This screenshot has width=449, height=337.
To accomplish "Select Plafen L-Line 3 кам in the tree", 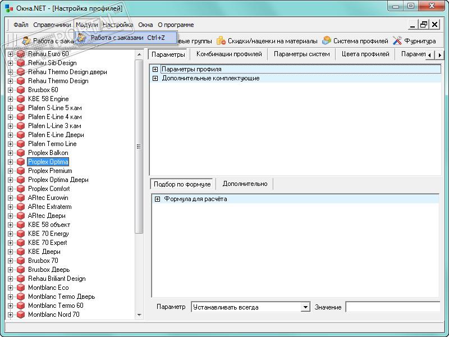I will 54,126.
